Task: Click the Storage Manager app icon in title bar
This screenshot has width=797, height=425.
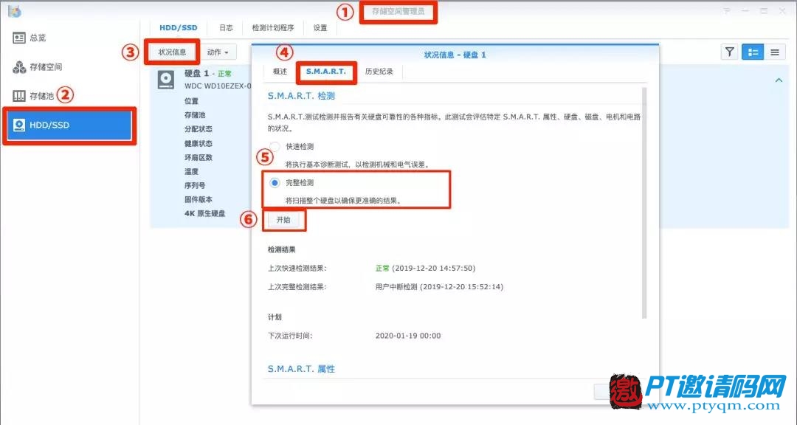Action: 15,10
